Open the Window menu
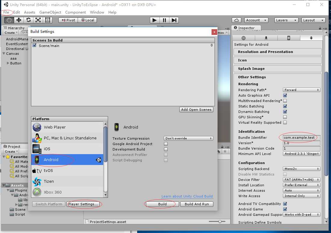The image size is (331, 233). (x=97, y=12)
